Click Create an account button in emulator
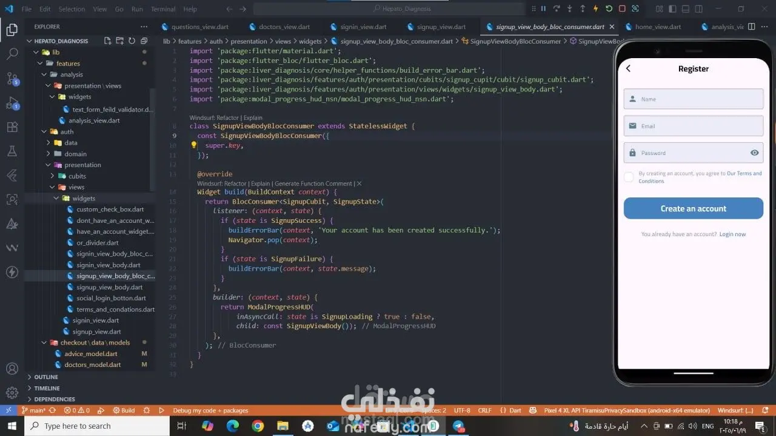 693,208
